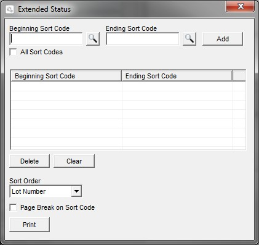Open lookup for Beginning Sort Code
Screen dimensions: 259x245
coord(93,39)
